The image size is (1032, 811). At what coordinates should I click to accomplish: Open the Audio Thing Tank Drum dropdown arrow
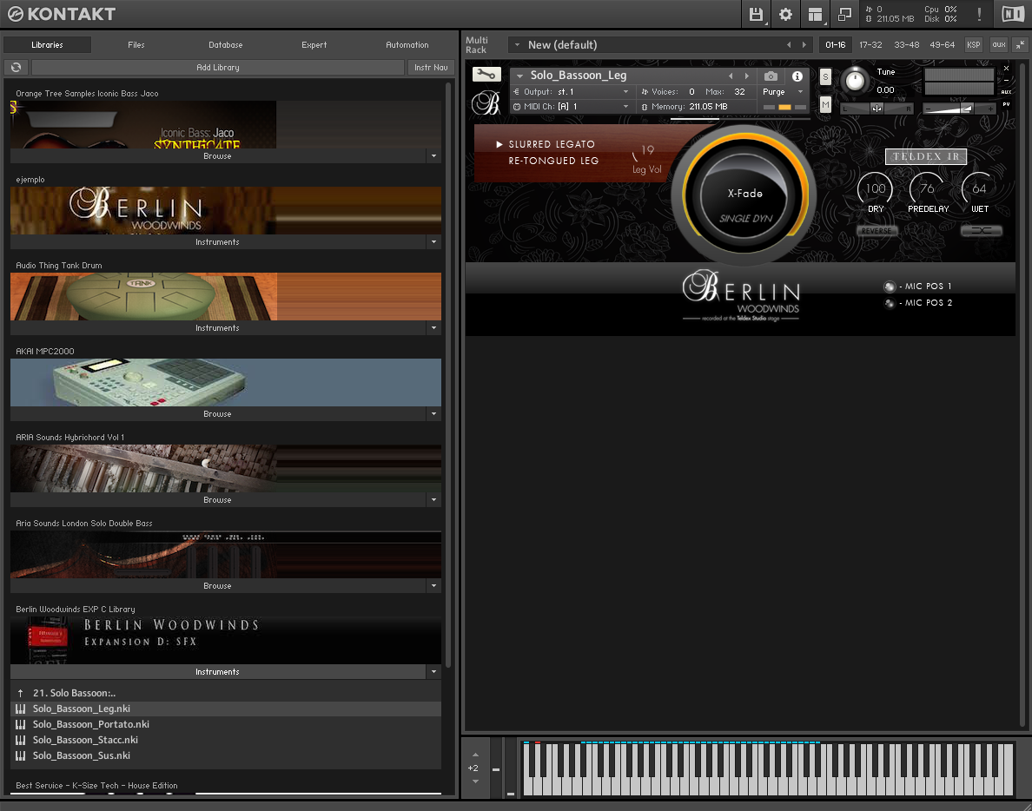point(433,327)
